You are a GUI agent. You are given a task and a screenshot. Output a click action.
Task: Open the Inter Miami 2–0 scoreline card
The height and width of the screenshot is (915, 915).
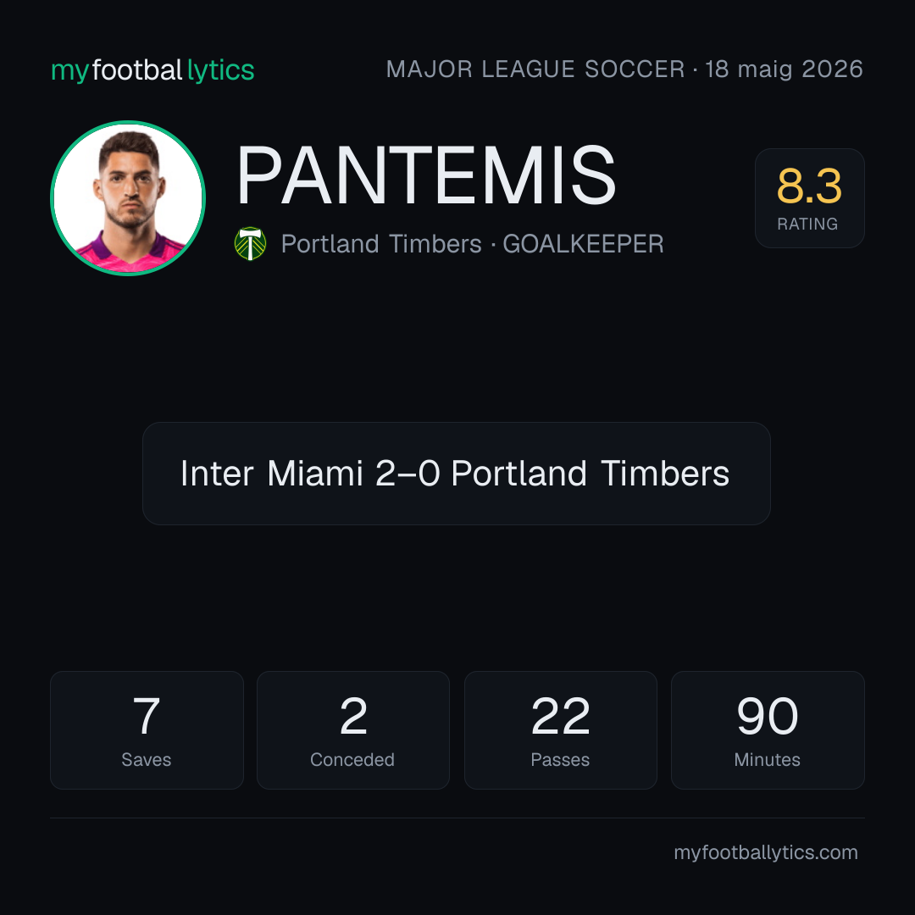(457, 474)
